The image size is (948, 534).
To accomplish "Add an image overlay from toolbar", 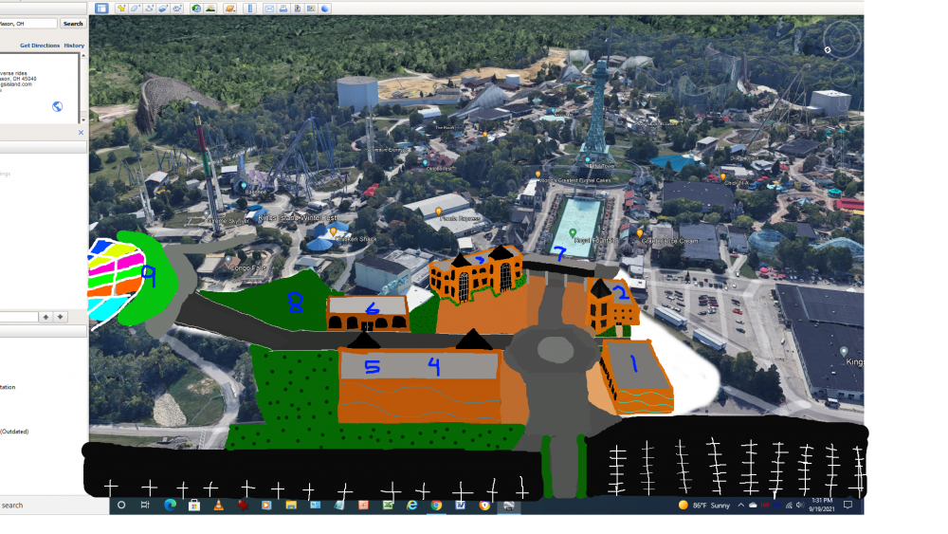I will (163, 9).
